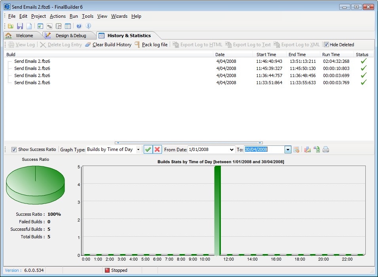Click the History & Statistics calendar icon
Viewport: 378px width, 277px height.
pyautogui.click(x=101, y=36)
